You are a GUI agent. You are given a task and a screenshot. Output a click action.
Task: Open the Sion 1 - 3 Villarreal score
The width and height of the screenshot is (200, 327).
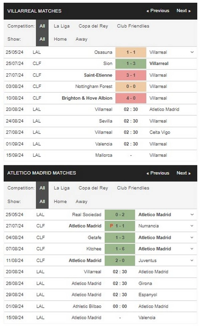click(131, 64)
